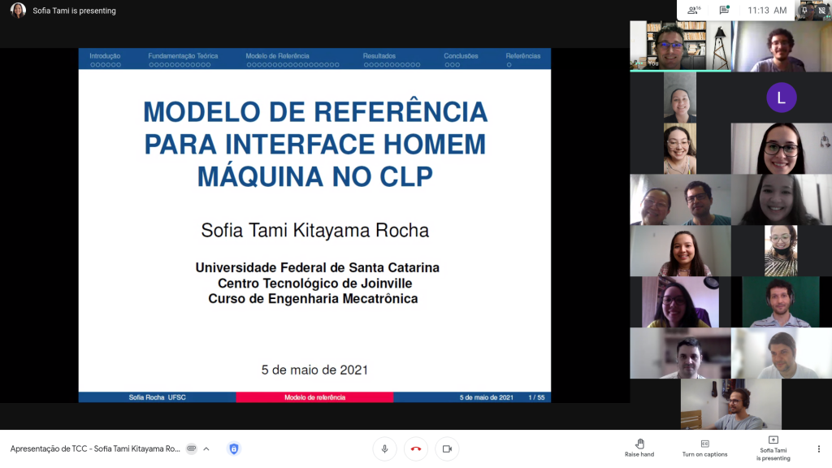Screen dimensions: 832x468
Task: Select the participant tile with a wall clock
Action: click(x=680, y=302)
